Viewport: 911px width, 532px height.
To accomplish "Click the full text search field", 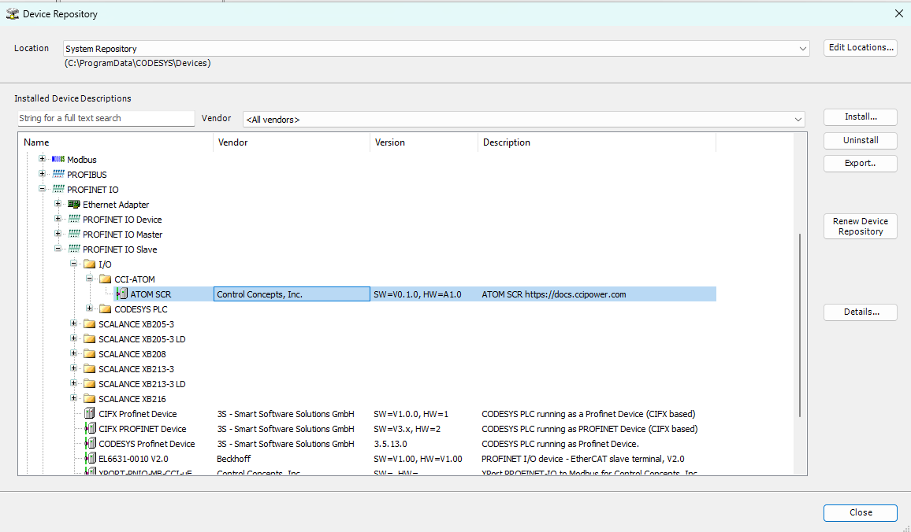I will 106,118.
